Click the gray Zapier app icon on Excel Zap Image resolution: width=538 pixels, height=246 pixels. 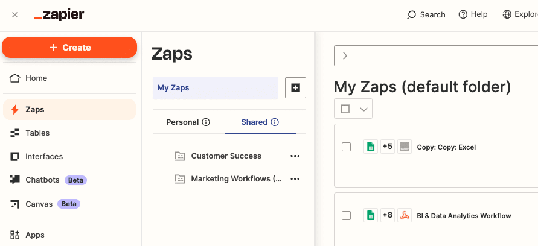[x=405, y=147]
